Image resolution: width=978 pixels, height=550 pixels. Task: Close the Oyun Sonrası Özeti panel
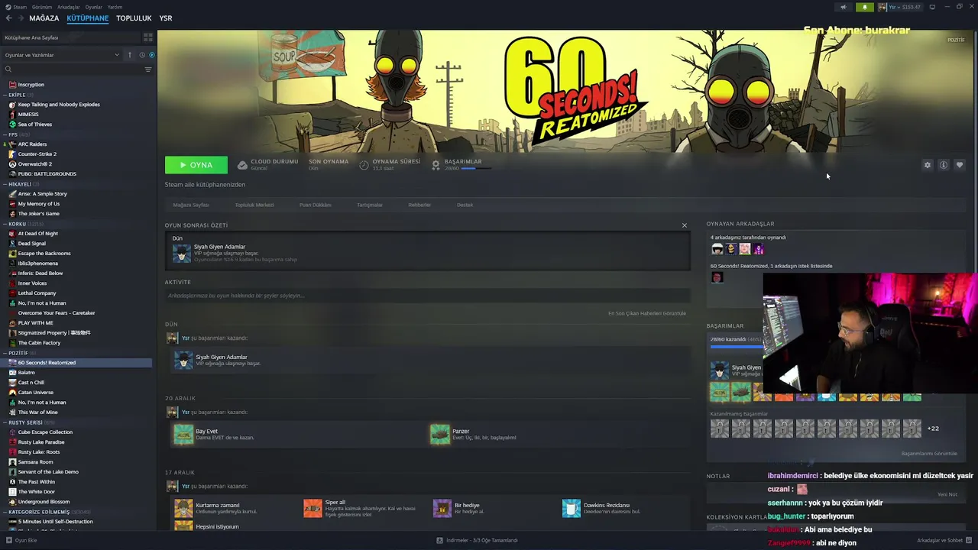click(685, 225)
